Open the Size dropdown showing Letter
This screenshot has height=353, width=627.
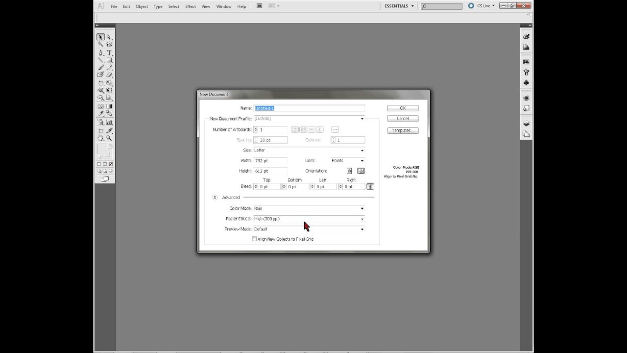[x=309, y=150]
